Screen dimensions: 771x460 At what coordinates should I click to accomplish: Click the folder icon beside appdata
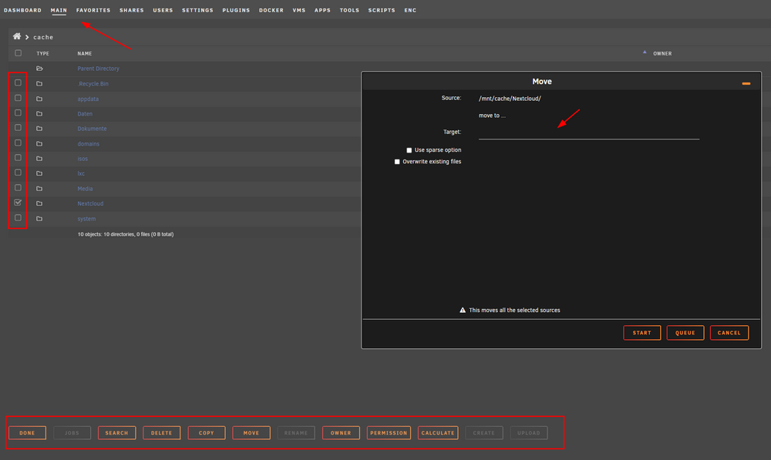click(39, 99)
